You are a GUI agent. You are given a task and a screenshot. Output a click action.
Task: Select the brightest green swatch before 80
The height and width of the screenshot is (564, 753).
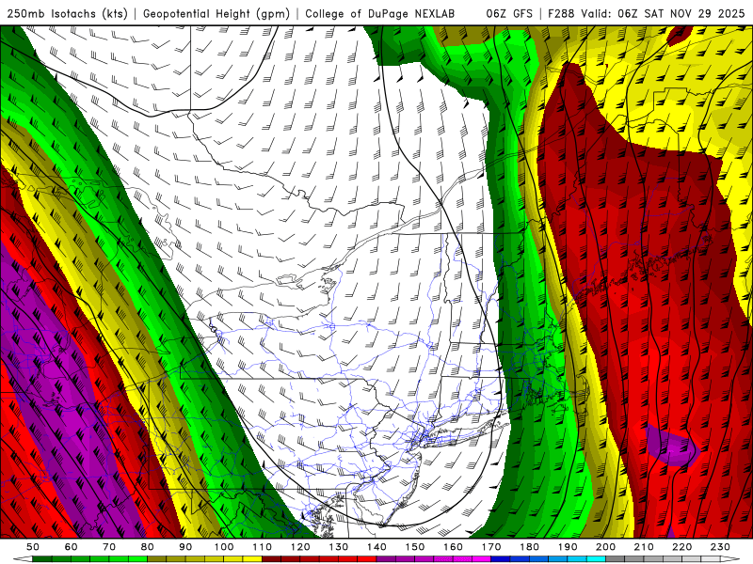tap(137, 558)
